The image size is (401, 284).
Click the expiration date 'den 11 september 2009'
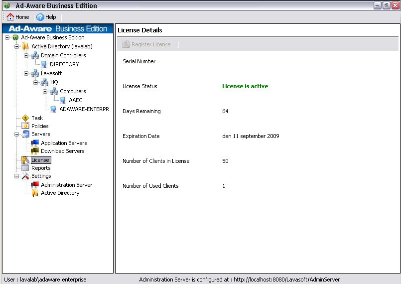coord(251,136)
